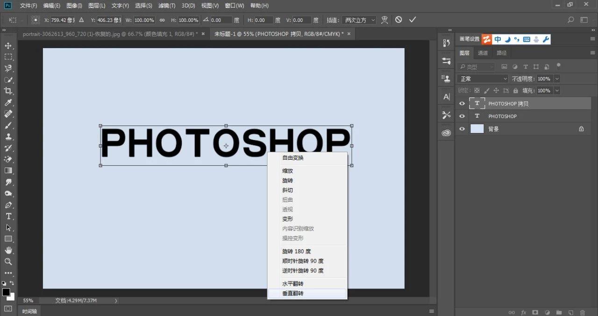598x316 pixels.
Task: Open the Creative Cloud Libraries panel icon
Action: (446, 133)
